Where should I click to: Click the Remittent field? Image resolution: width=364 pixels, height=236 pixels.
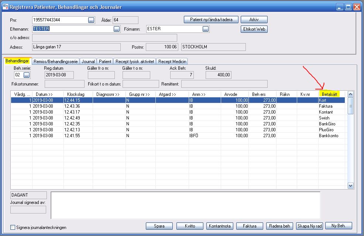coord(224,84)
